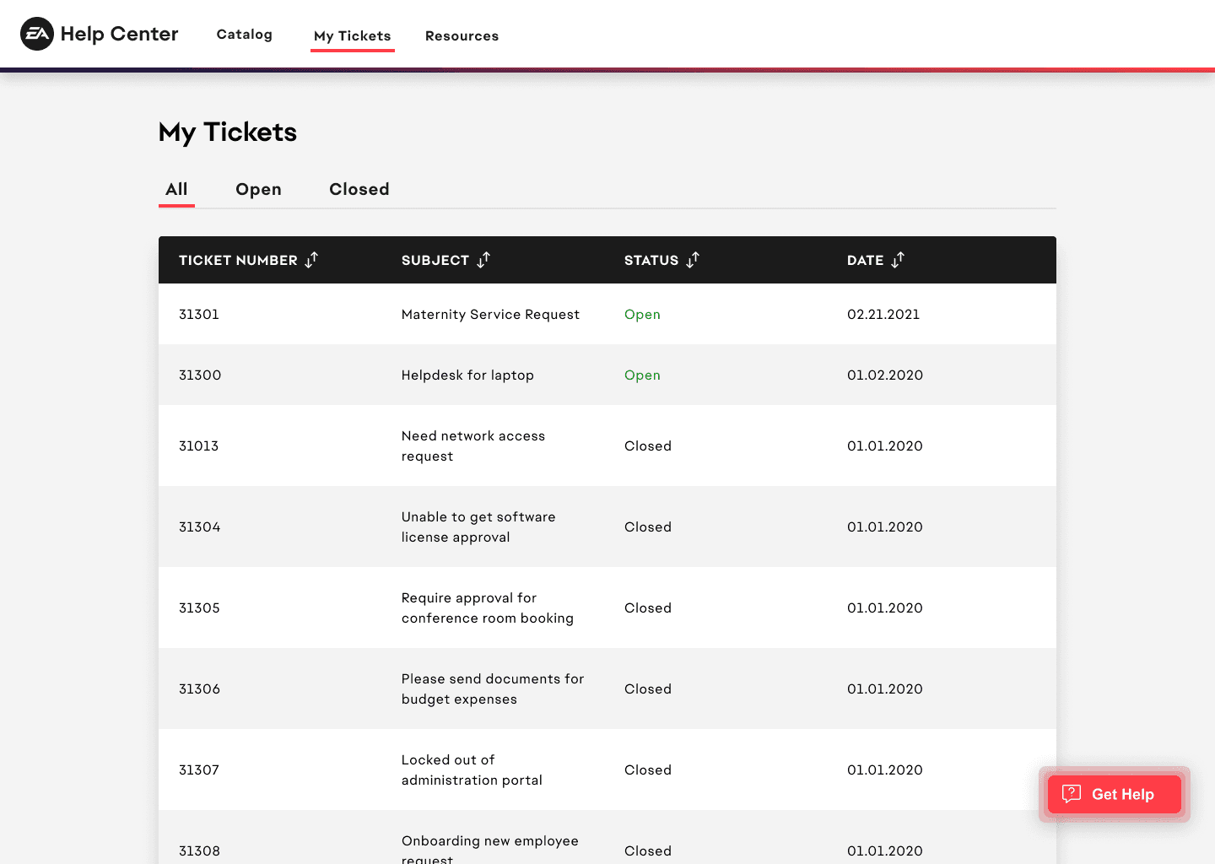
Task: Sort by date arrows icon
Action: (898, 260)
